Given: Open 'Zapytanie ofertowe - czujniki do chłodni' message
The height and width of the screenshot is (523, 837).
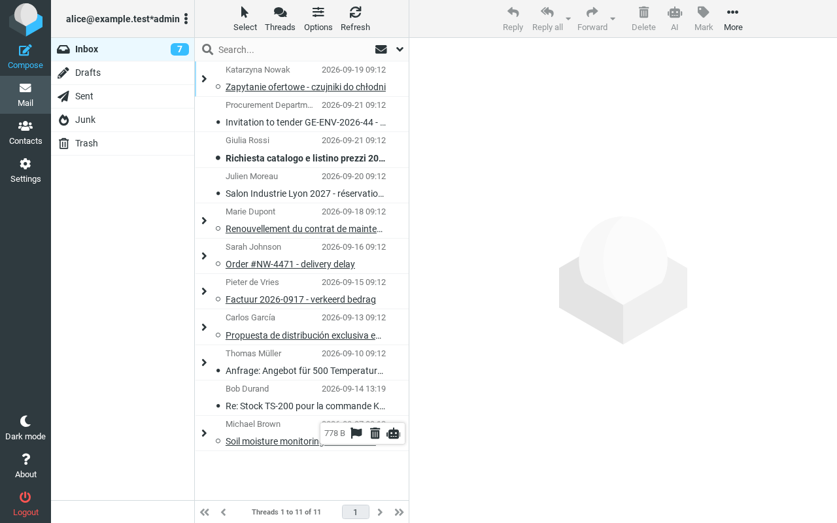Looking at the screenshot, I should 305,87.
